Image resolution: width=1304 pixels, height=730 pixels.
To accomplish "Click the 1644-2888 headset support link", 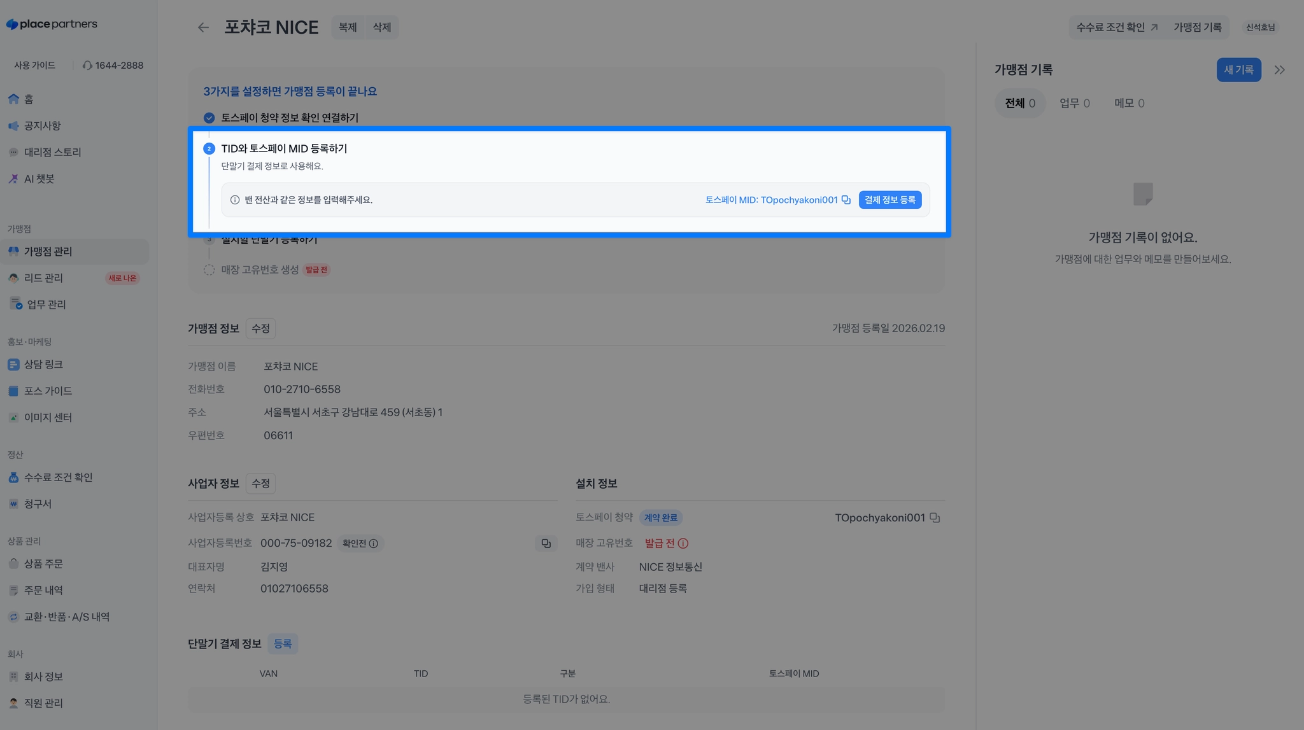I will click(x=113, y=66).
